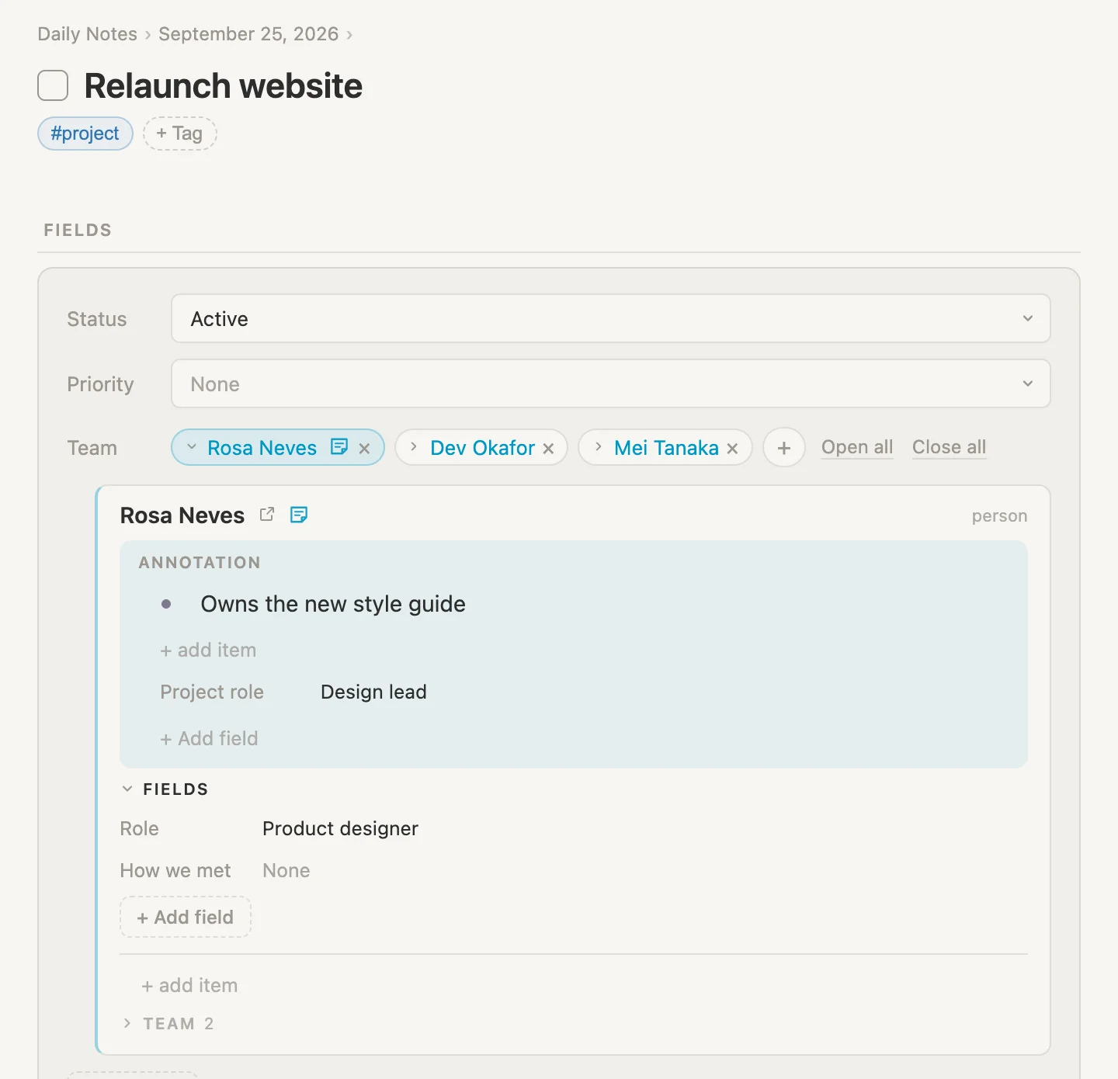This screenshot has height=1079, width=1118.
Task: Remove Rosa Neves from Team
Action: click(x=364, y=448)
